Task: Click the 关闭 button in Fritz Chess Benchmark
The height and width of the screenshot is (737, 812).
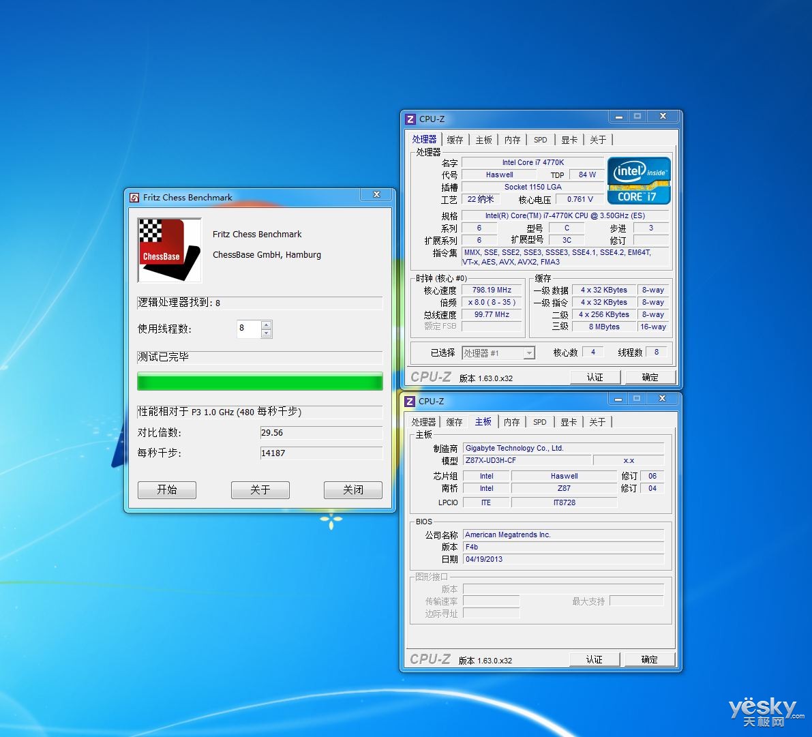Action: pyautogui.click(x=353, y=490)
